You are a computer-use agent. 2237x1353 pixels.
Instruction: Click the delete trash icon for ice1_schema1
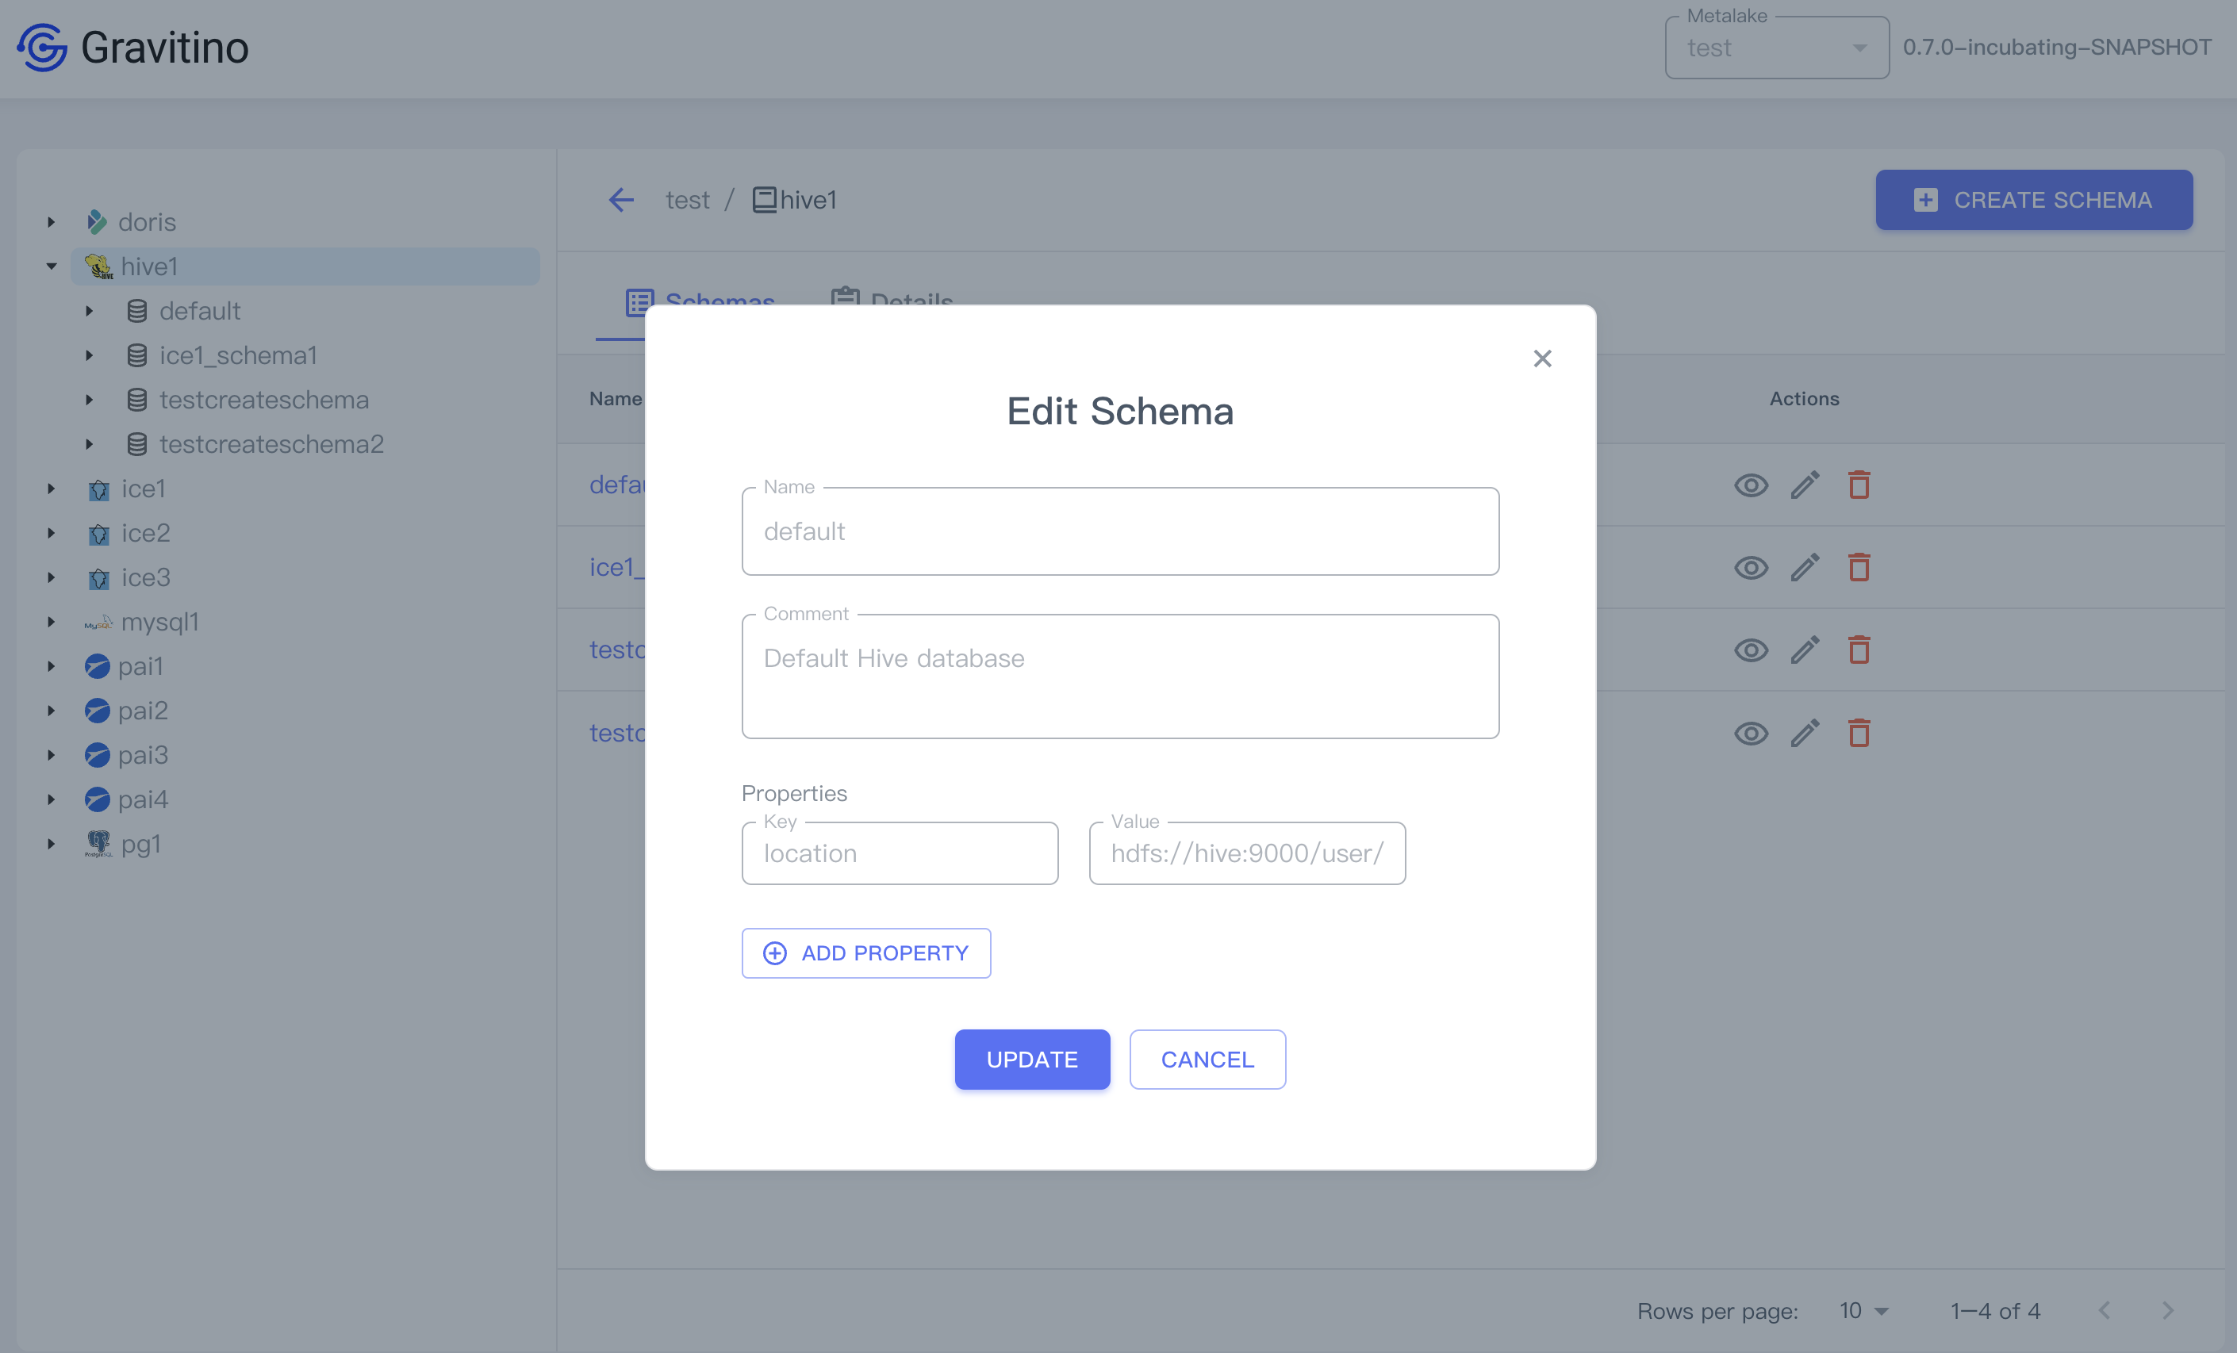coord(1859,567)
